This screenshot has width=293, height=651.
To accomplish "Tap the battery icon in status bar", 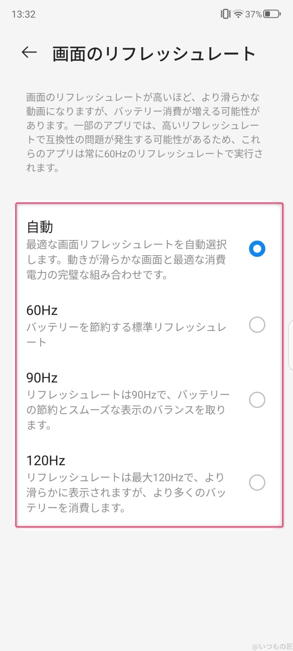I will pyautogui.click(x=272, y=14).
